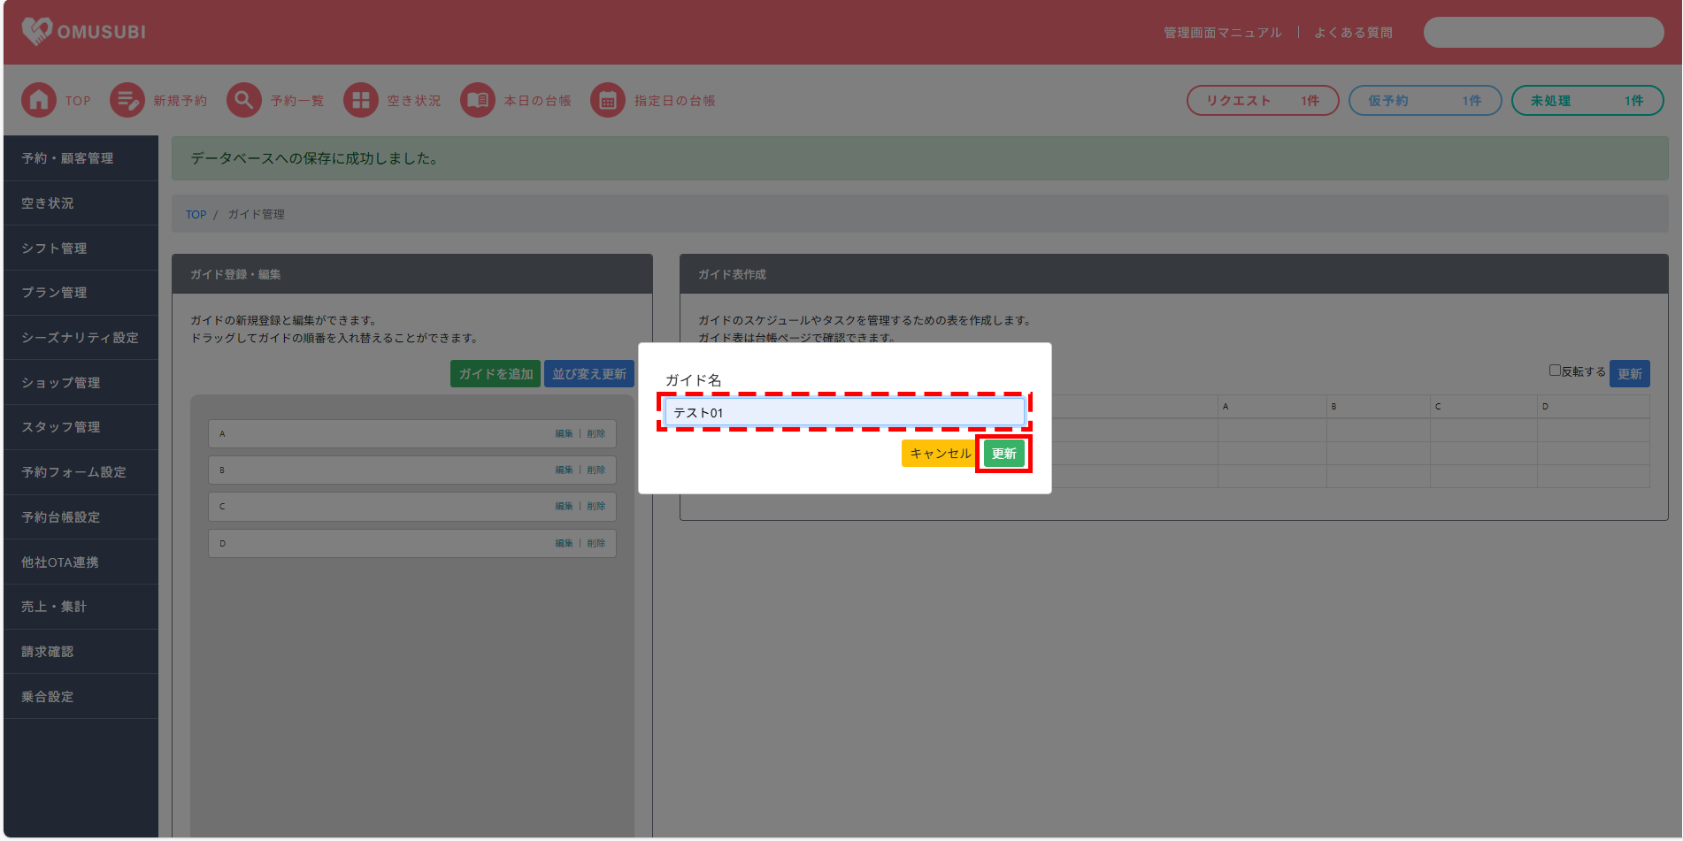Click the ガイド名 text input field
This screenshot has width=1683, height=841.
click(x=844, y=413)
